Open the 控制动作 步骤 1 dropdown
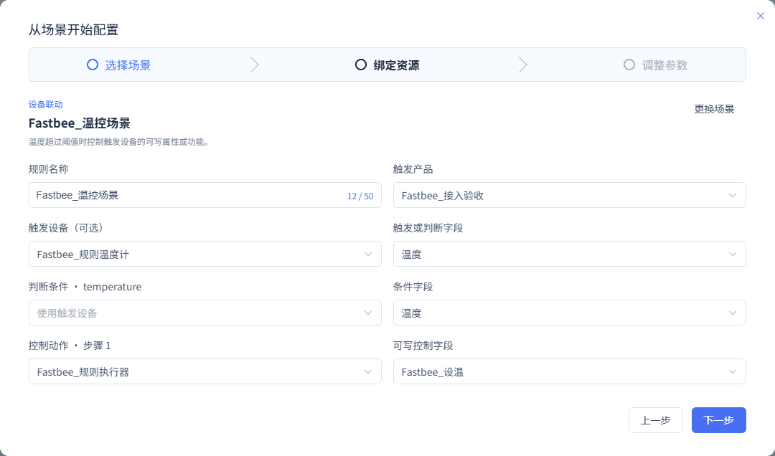775x456 pixels. click(x=205, y=371)
